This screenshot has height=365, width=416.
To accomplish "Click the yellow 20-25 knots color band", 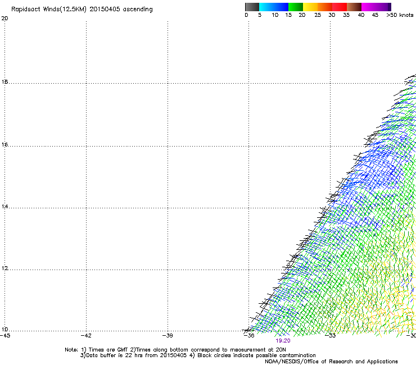I will 310,7.
